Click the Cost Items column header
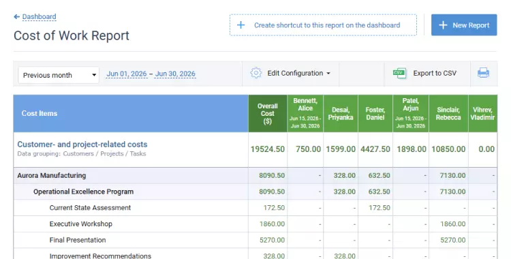This screenshot has height=259, width=511. click(131, 114)
